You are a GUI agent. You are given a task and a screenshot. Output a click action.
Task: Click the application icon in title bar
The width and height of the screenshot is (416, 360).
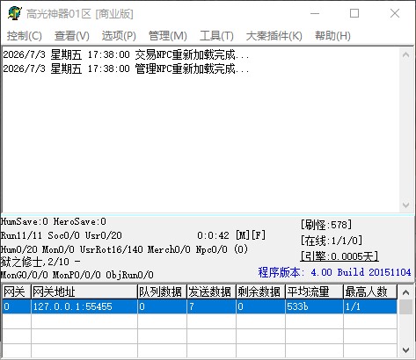click(x=15, y=13)
